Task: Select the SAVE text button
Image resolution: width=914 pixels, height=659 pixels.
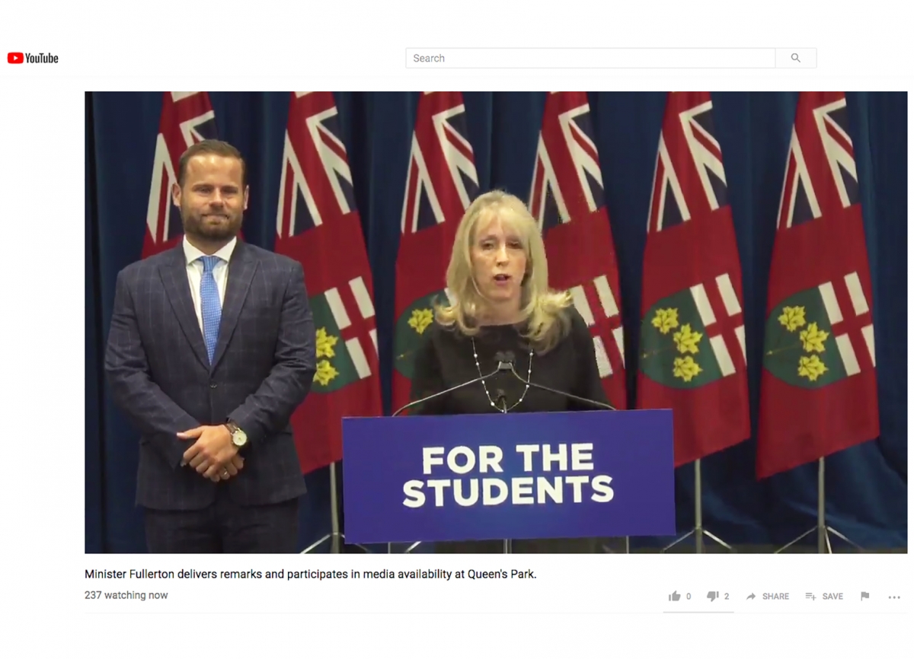Action: pos(833,597)
